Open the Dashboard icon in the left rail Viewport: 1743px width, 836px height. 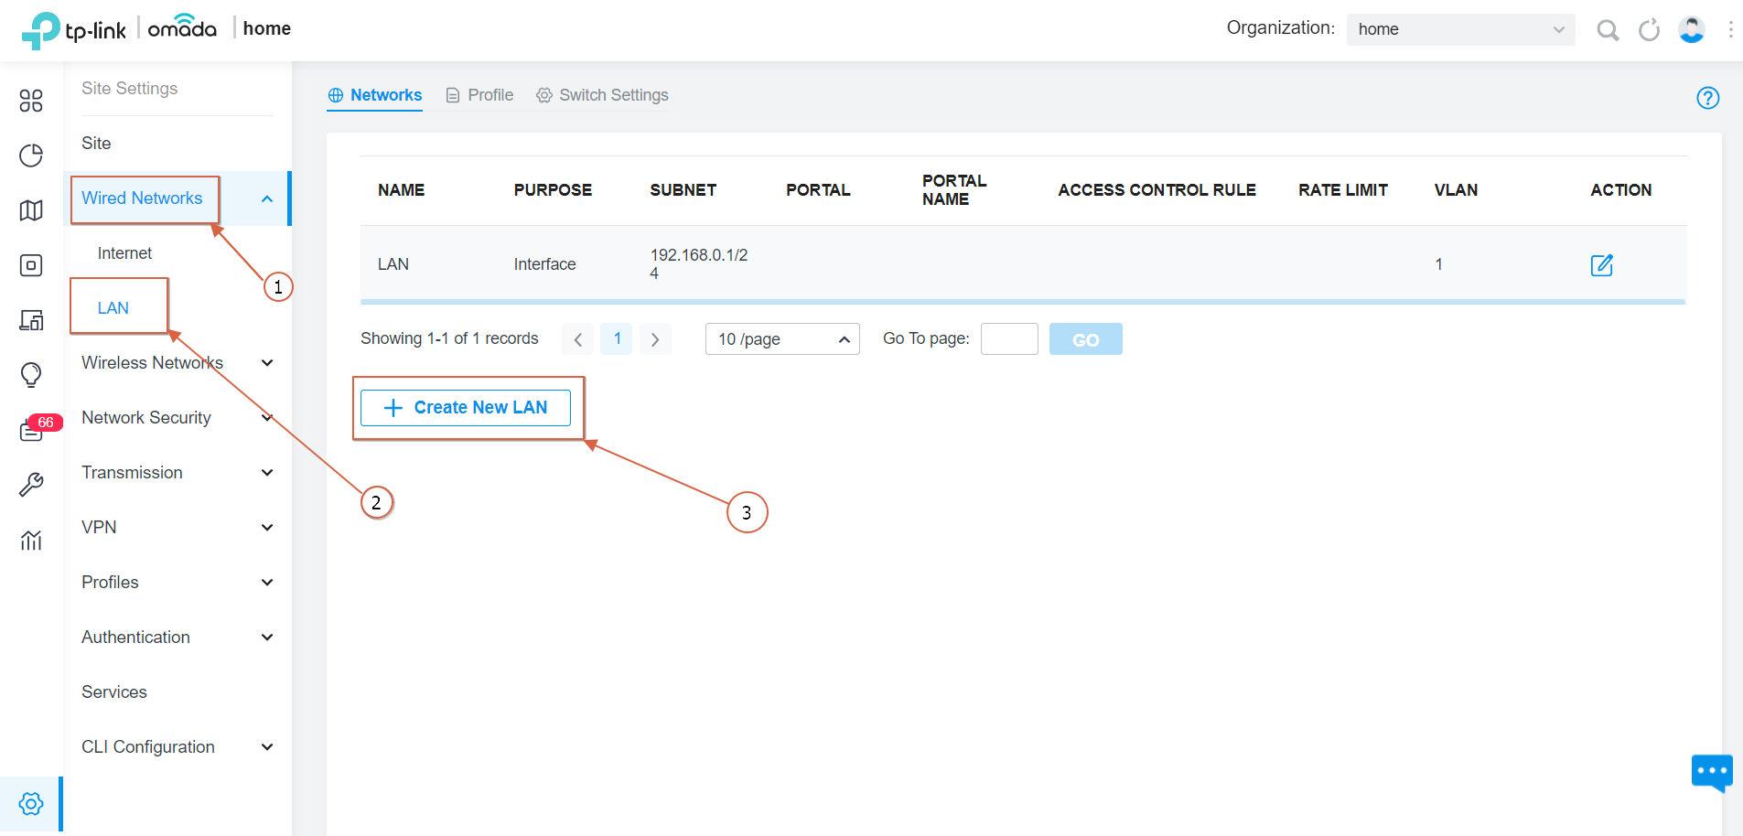point(31,101)
